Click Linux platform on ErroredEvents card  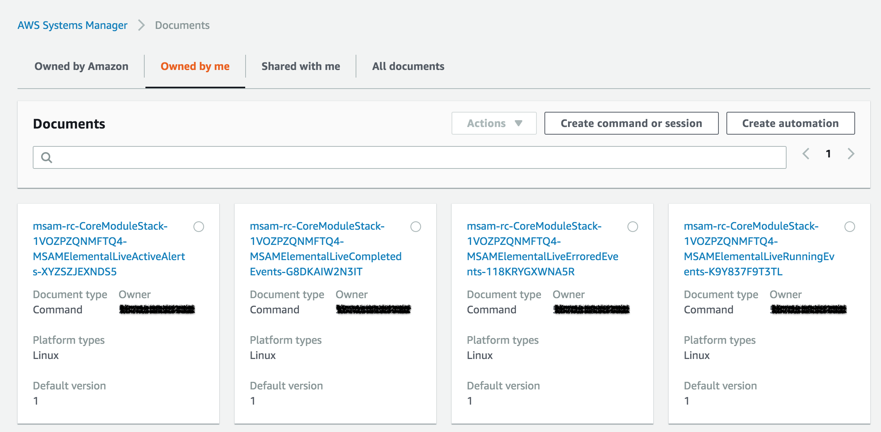480,356
